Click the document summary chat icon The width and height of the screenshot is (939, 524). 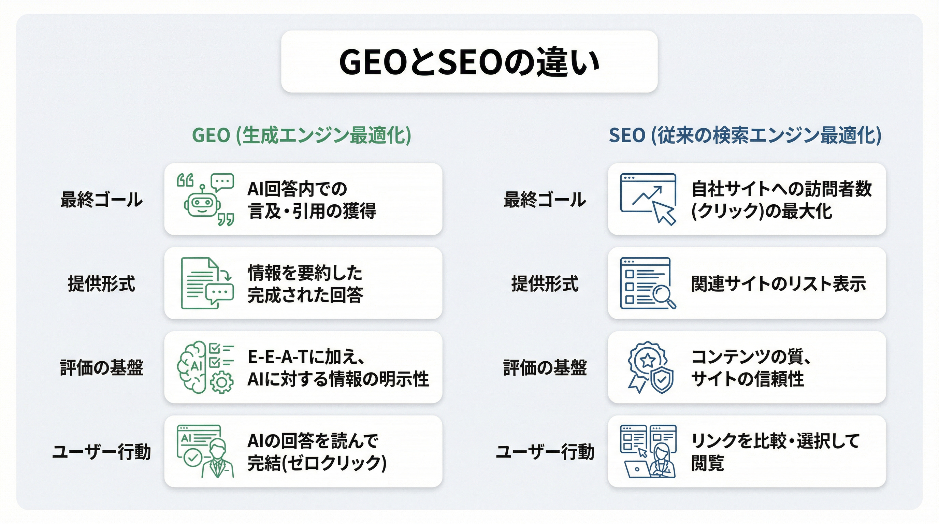pos(207,283)
